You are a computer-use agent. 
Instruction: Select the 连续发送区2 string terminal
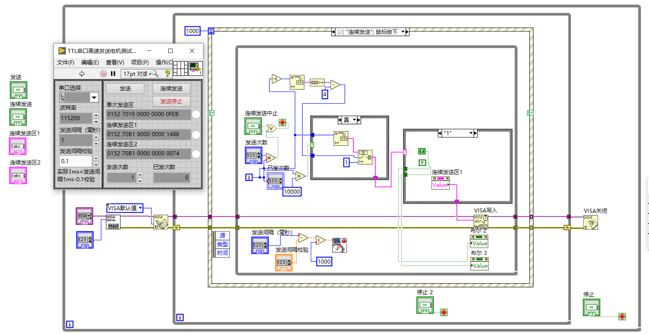18,175
